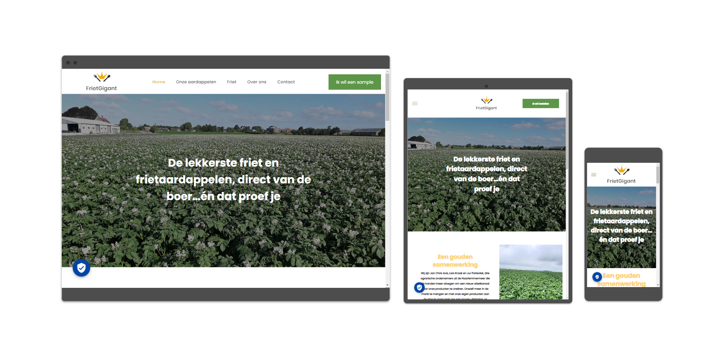Click the FrietGigant logo in tablet preview
This screenshot has height=357, width=714.
click(x=486, y=103)
